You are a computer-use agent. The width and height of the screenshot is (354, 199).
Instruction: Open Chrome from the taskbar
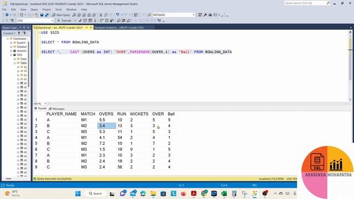pos(204,193)
